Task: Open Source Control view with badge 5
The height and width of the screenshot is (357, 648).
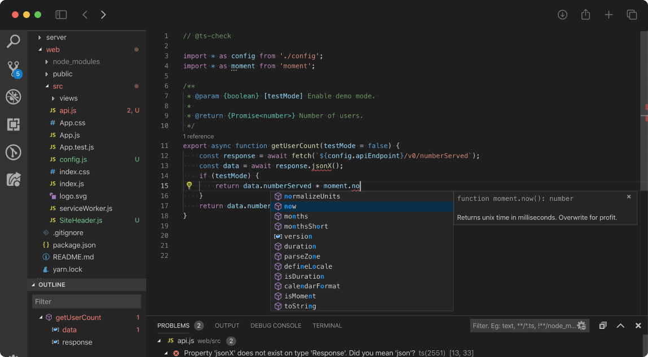Action: [x=14, y=69]
